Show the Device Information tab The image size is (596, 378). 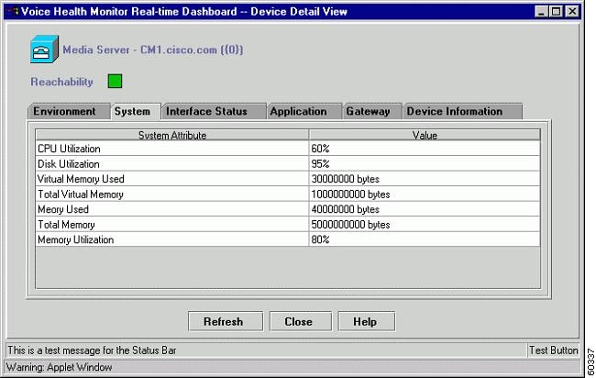pyautogui.click(x=462, y=111)
